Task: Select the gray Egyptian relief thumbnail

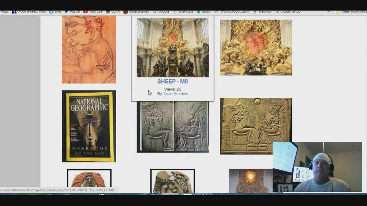Action: [x=172, y=127]
